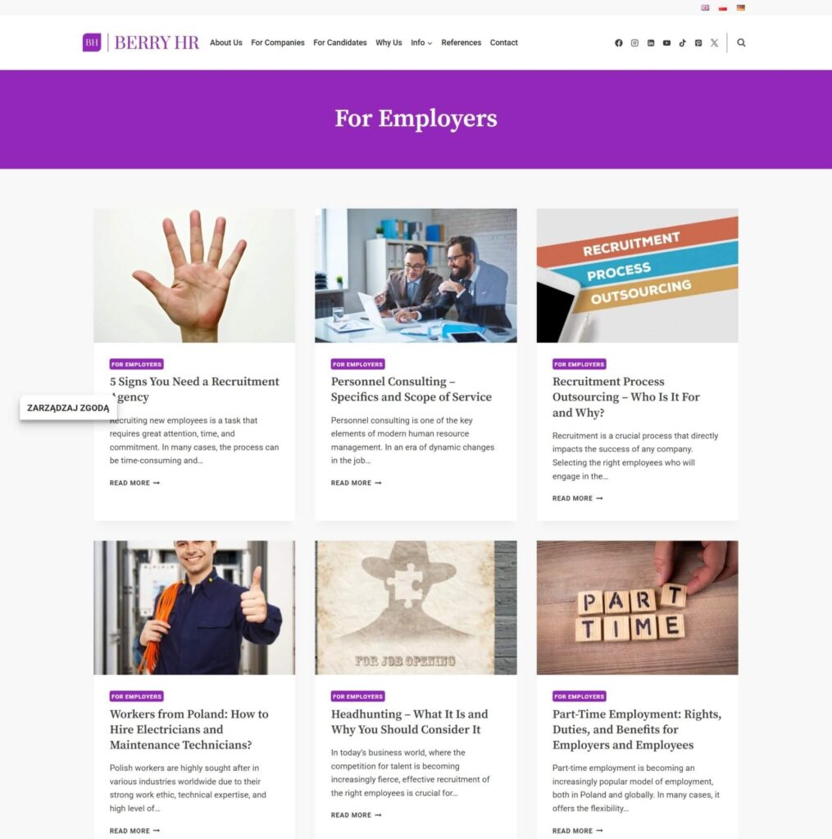Open the Facebook social icon
Viewport: 832px width, 839px height.
pos(618,43)
